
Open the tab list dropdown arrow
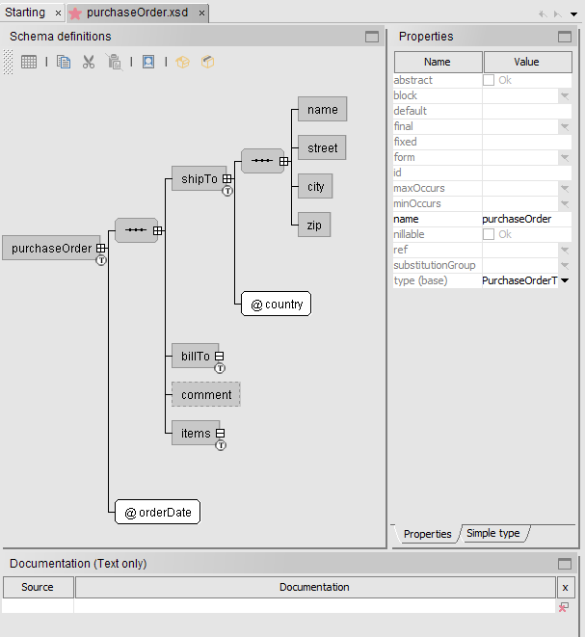pos(573,14)
